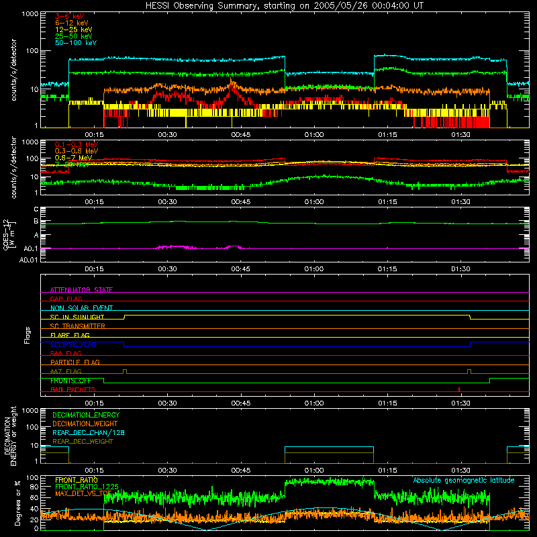The image size is (537, 537).
Task: Click the C class label on GOES axis
Action: click(36, 209)
